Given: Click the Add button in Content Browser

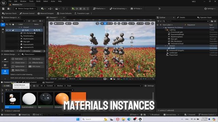Looking at the screenshot, I should pos(7,86).
